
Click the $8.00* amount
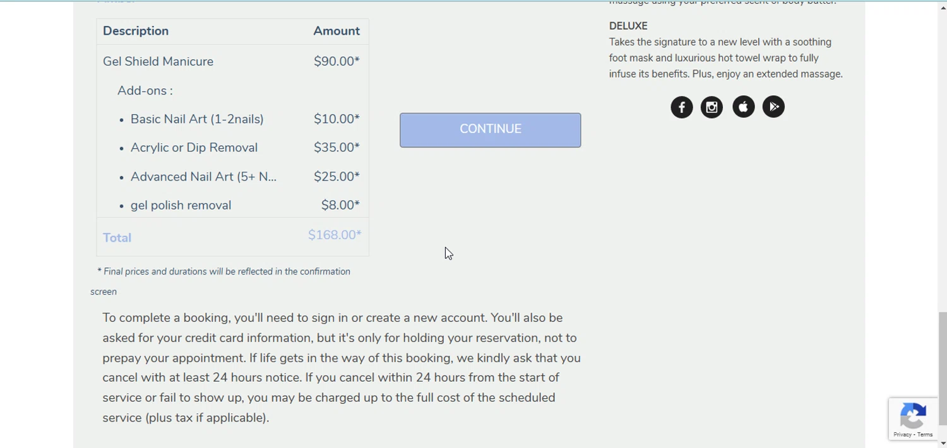340,205
